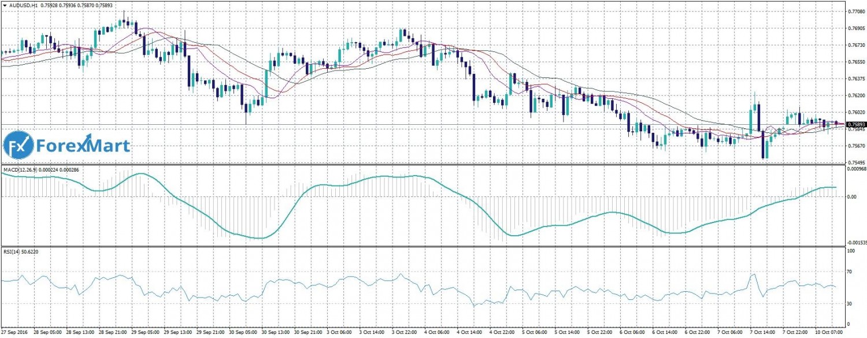Click the RSI scale value 30

tap(849, 303)
